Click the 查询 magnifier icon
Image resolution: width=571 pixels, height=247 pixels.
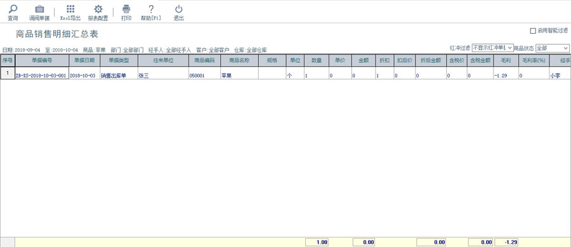click(x=13, y=9)
